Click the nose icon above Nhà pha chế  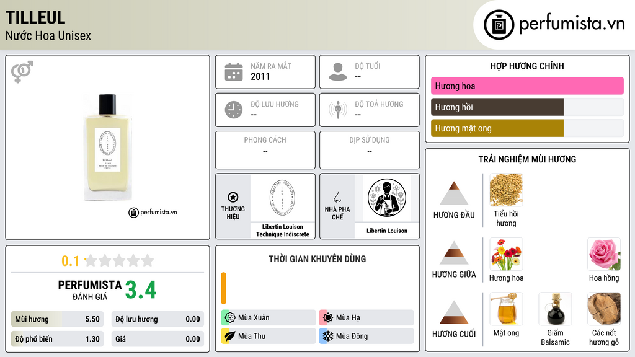click(337, 197)
